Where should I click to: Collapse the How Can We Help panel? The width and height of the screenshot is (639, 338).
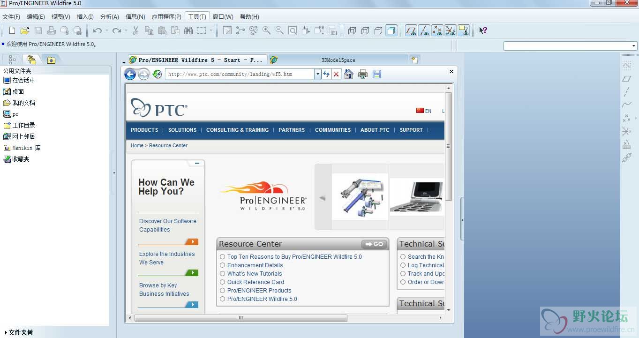click(x=197, y=163)
